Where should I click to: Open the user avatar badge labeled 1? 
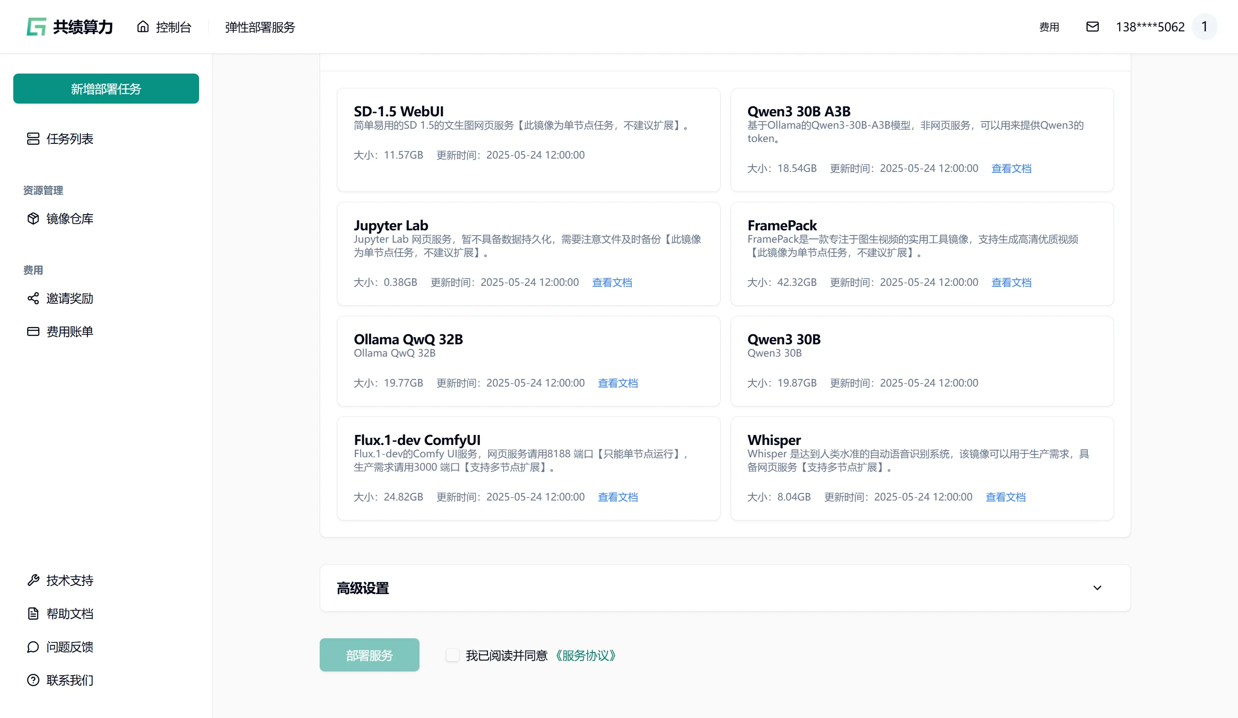pos(1204,27)
